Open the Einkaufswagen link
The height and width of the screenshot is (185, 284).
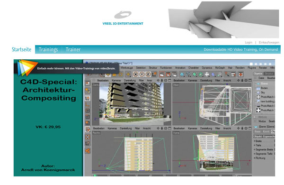(269, 42)
